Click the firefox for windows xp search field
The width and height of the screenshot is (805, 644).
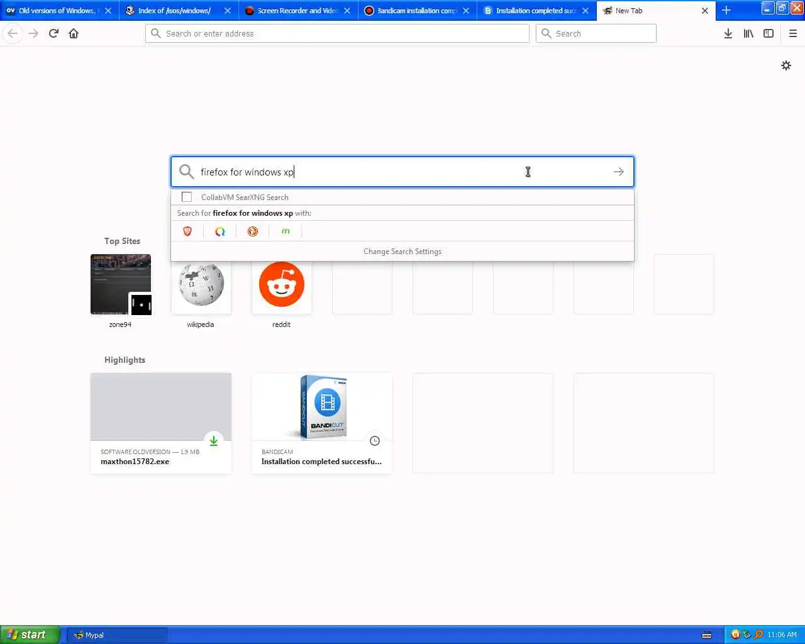pyautogui.click(x=402, y=172)
